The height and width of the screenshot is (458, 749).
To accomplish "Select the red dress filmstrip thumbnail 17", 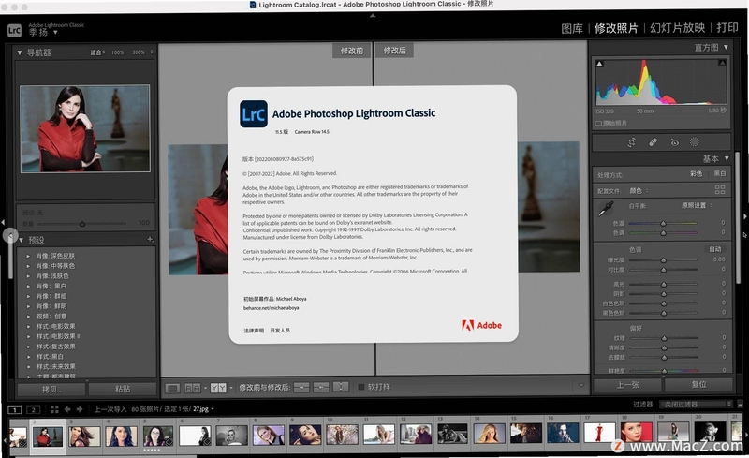I will coord(599,433).
